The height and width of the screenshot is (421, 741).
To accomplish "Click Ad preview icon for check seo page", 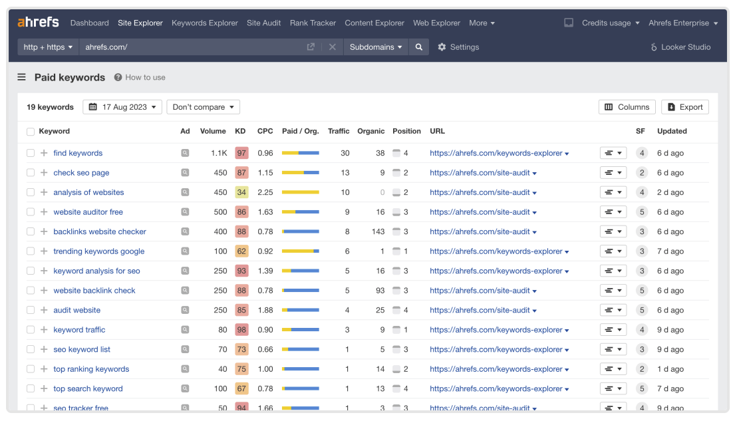I will point(185,173).
